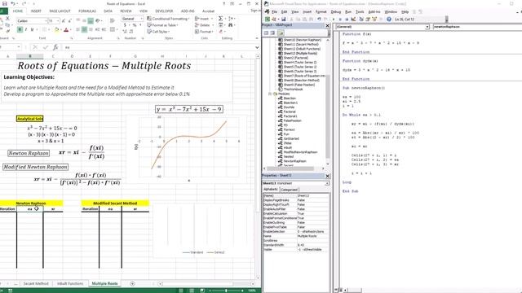This screenshot has height=293, width=522.
Task: Switch to Categorized tab in Properties panel
Action: pos(289,190)
